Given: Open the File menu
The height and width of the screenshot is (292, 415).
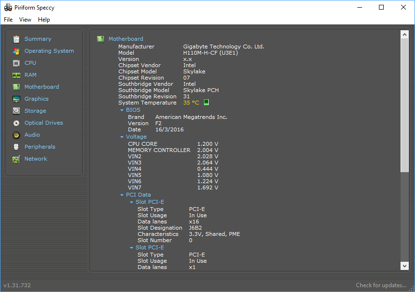Looking at the screenshot, I should pyautogui.click(x=8, y=20).
